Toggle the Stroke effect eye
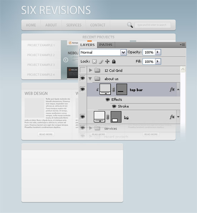197x213 pixels. pyautogui.click(x=114, y=106)
